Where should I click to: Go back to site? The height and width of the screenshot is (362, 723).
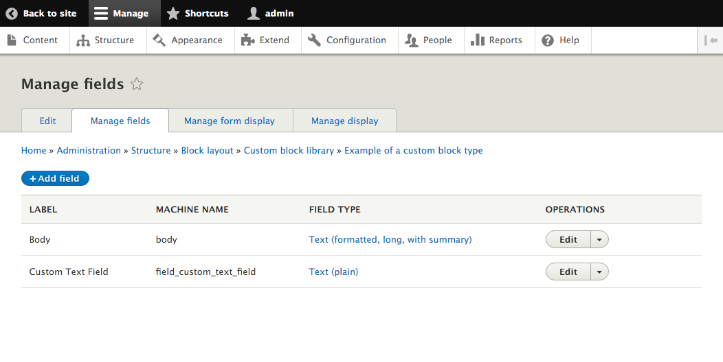point(41,14)
